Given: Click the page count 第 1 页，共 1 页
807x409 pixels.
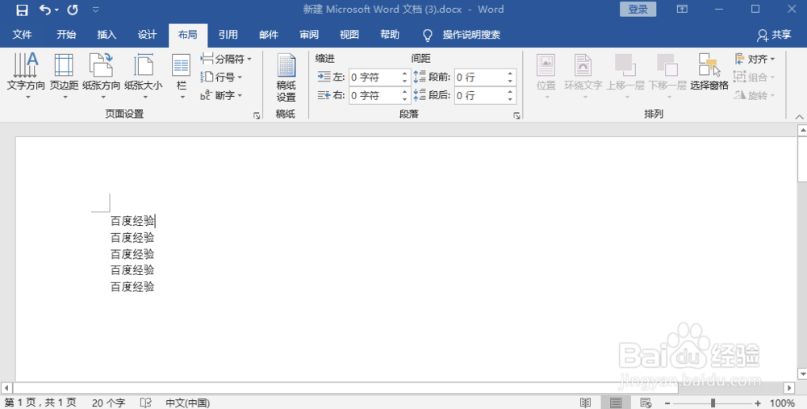Looking at the screenshot, I should coord(40,403).
